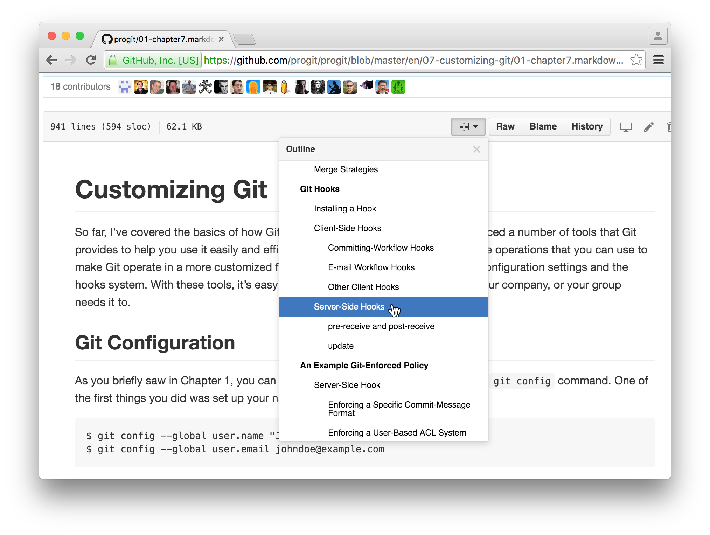Click the GitHub URL address bar
This screenshot has width=710, height=535.
[x=375, y=60]
